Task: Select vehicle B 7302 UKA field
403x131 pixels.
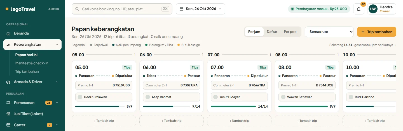Action: 172,85
